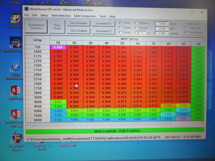The image size is (215, 161).
Task: Open the Table Comparison menu
Action: pyautogui.click(x=85, y=16)
